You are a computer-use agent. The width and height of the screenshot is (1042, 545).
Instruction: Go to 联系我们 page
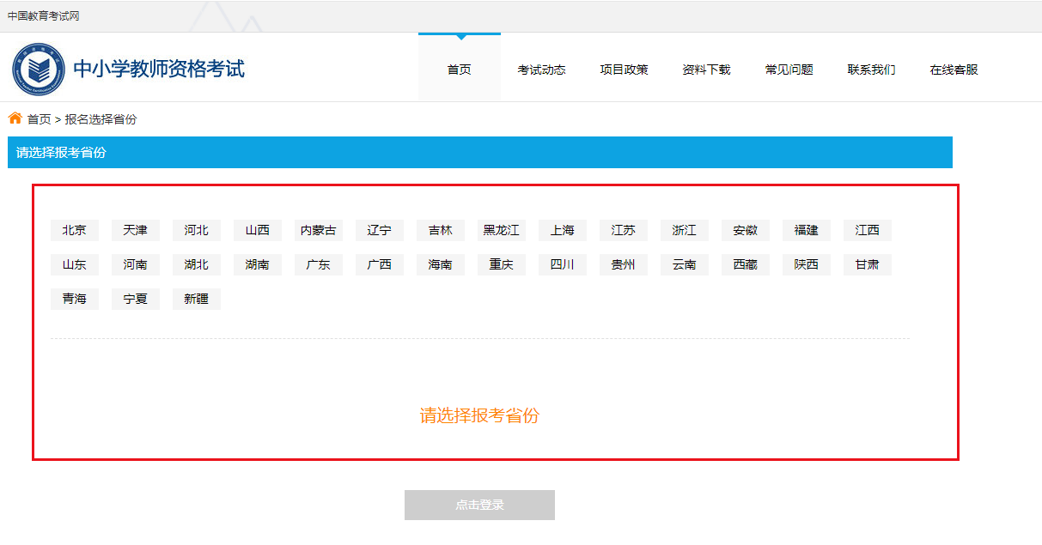pyautogui.click(x=871, y=70)
